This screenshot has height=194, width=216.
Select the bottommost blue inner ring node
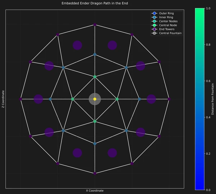(x=95, y=144)
